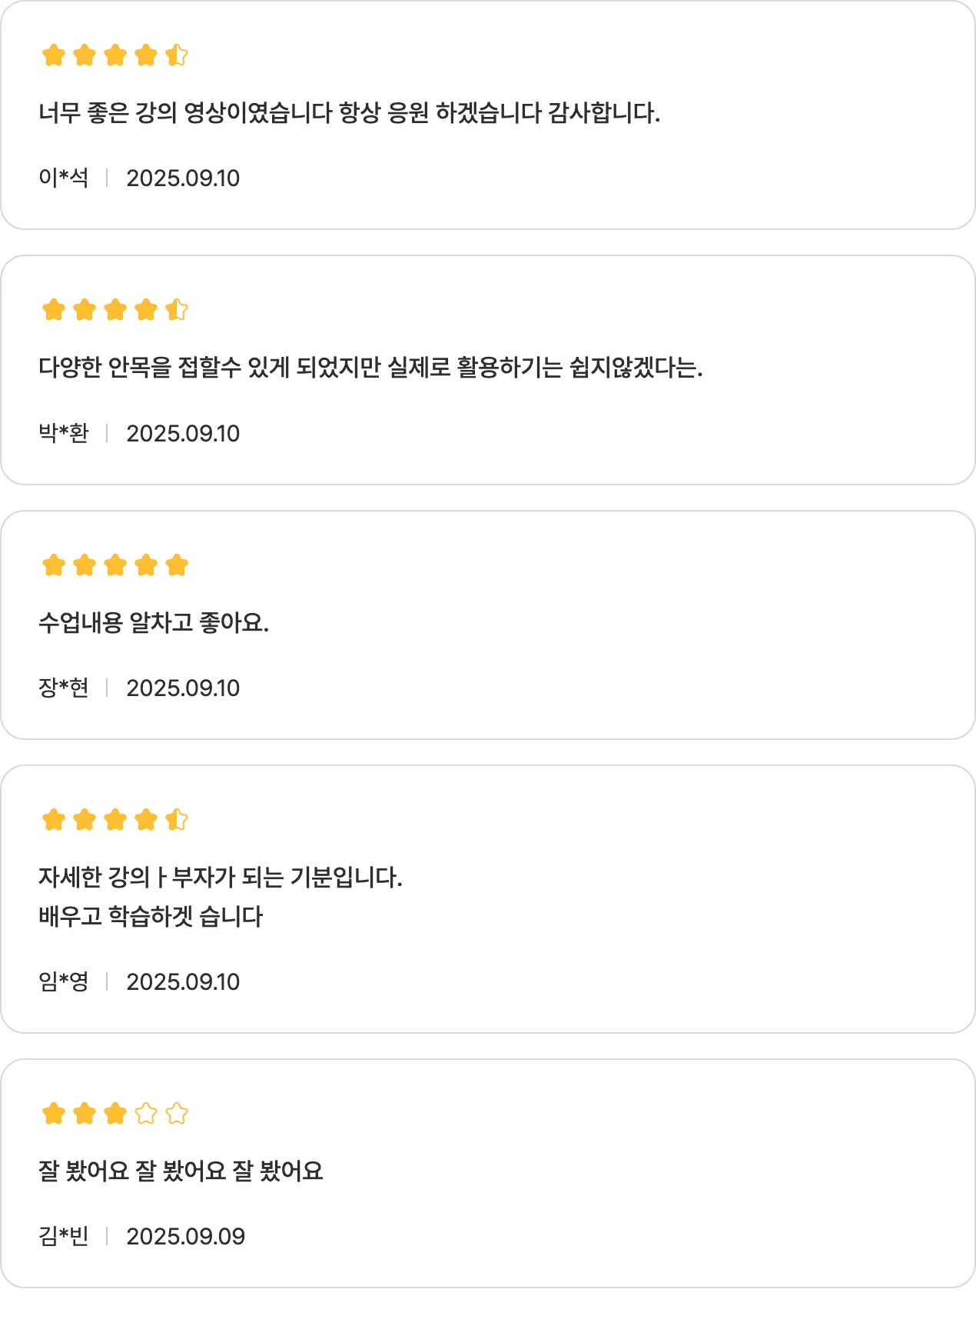Click the line '배우고 학습하겠 습니다'
Image resolution: width=976 pixels, height=1326 pixels.
coord(151,916)
